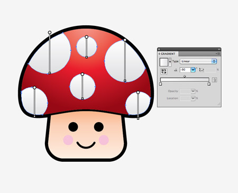Click the Location value field
The image size is (238, 193).
coord(185,98)
